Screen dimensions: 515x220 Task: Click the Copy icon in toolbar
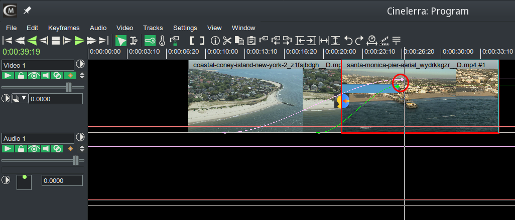(239, 41)
